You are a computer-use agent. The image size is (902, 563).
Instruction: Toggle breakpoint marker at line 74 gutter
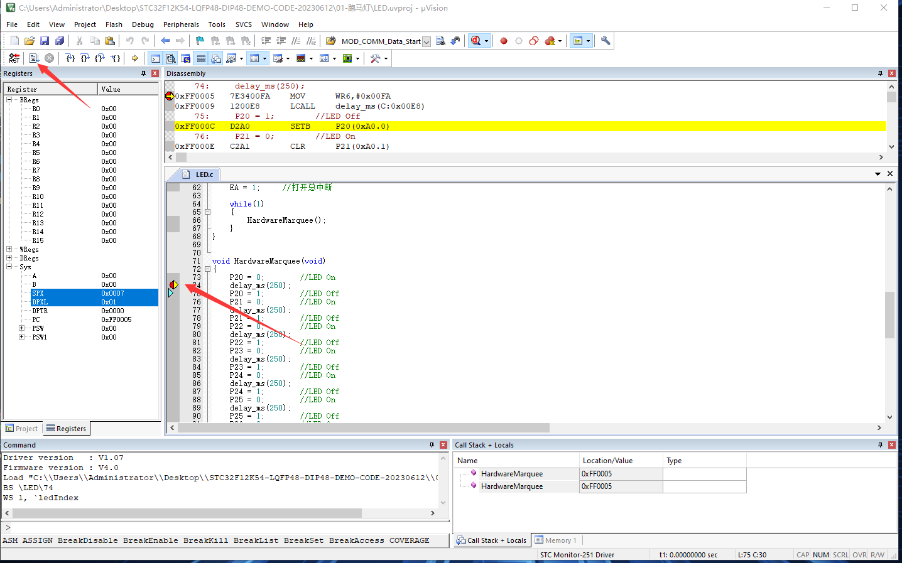[x=173, y=285]
